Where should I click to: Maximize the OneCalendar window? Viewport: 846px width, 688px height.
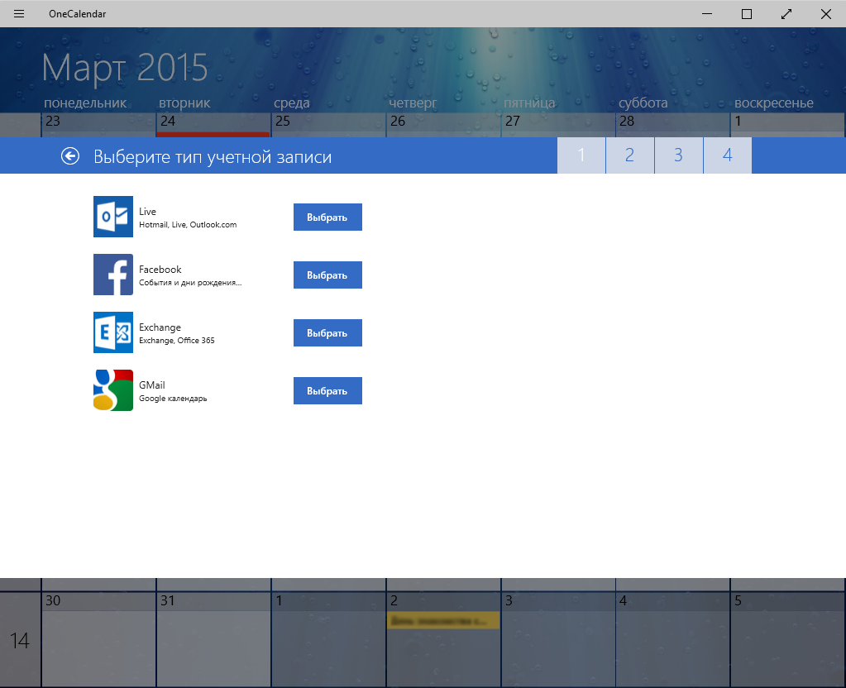click(747, 14)
